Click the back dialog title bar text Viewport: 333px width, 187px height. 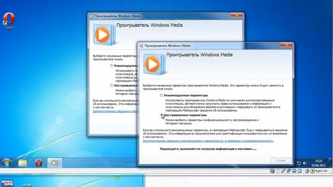tap(118, 16)
